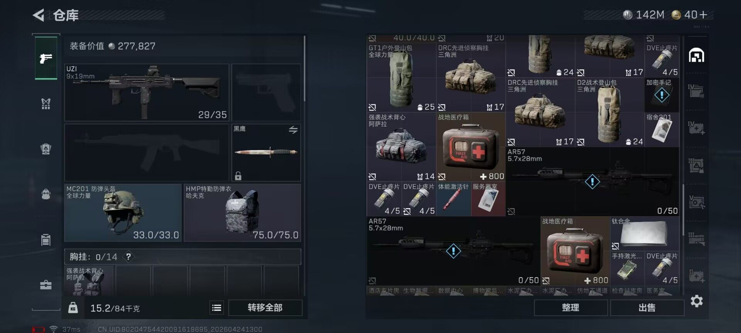This screenshot has width=741, height=333.
Task: Pick the HMP特勤防弹衣 armor slot
Action: pyautogui.click(x=242, y=213)
